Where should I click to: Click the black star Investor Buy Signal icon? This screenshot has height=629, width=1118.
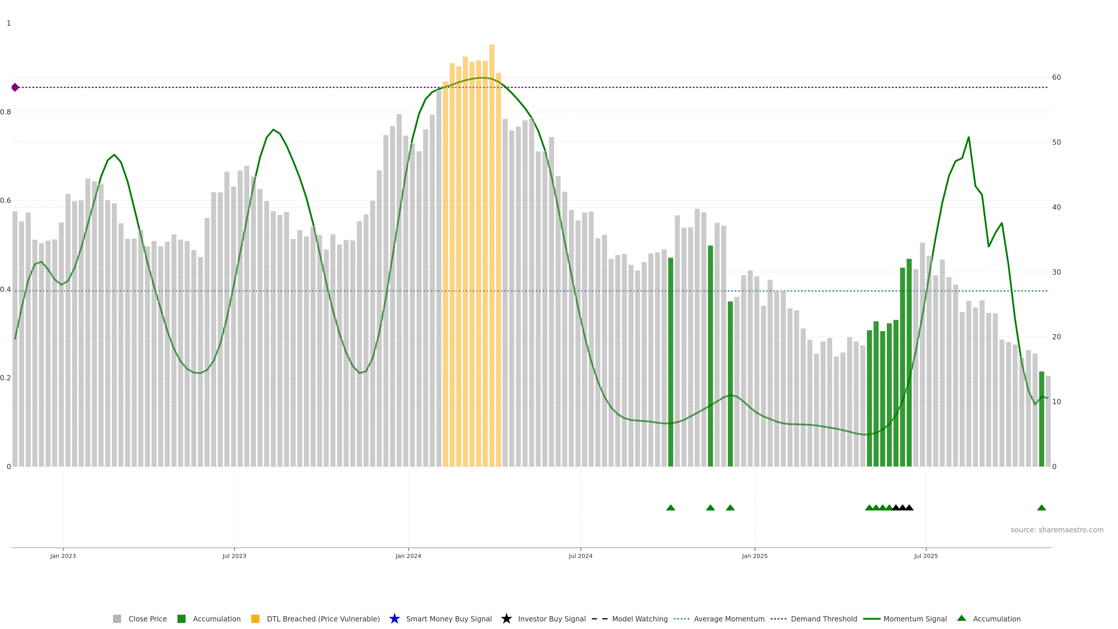point(506,619)
